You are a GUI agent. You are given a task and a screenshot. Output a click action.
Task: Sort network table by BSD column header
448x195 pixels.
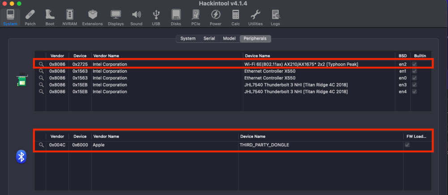[403, 56]
